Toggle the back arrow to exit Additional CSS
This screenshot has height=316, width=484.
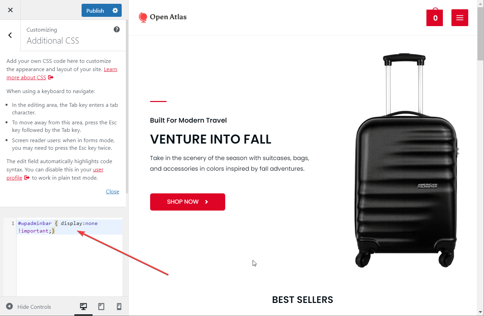10,35
